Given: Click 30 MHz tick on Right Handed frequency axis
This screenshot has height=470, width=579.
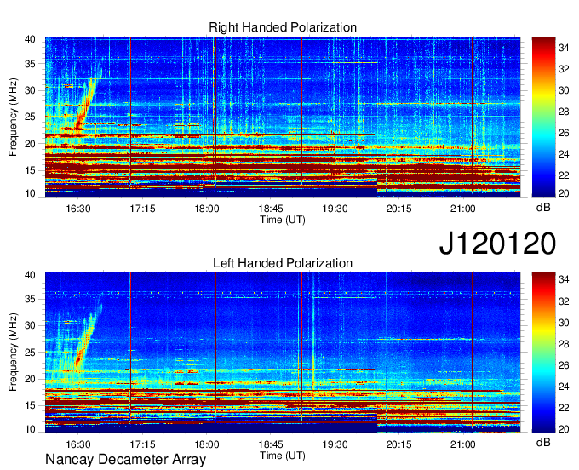Looking at the screenshot, I should 30,90.
